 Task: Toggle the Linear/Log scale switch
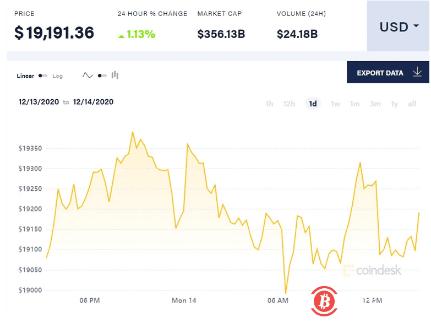pyautogui.click(x=43, y=76)
